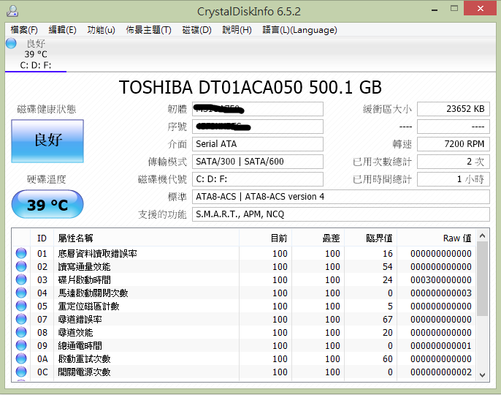The image size is (501, 395).
Task: Click the status orb for attribute 07
Action: tap(21, 319)
